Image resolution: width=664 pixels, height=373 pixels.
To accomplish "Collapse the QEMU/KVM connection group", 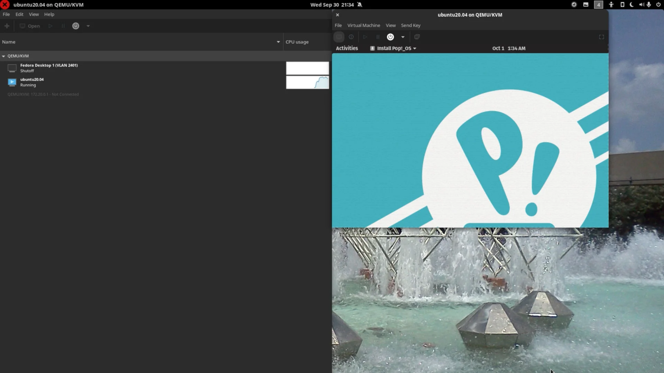I will click(x=3, y=56).
